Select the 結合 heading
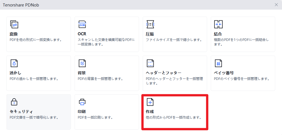 click(x=218, y=34)
